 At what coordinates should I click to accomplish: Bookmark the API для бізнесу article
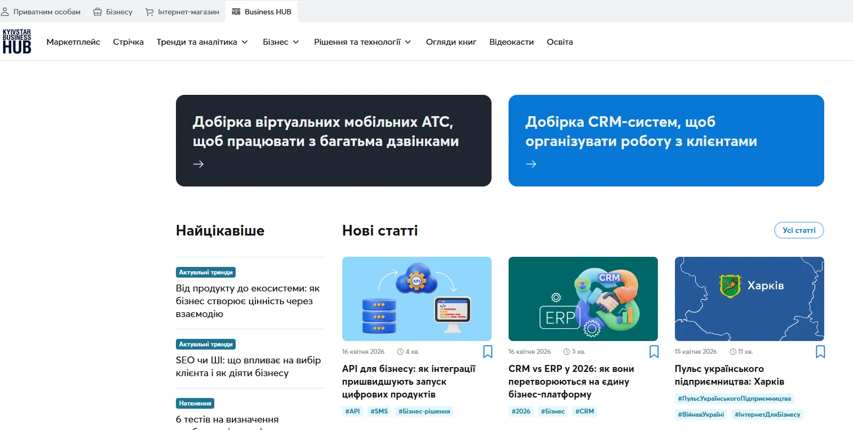pyautogui.click(x=487, y=352)
